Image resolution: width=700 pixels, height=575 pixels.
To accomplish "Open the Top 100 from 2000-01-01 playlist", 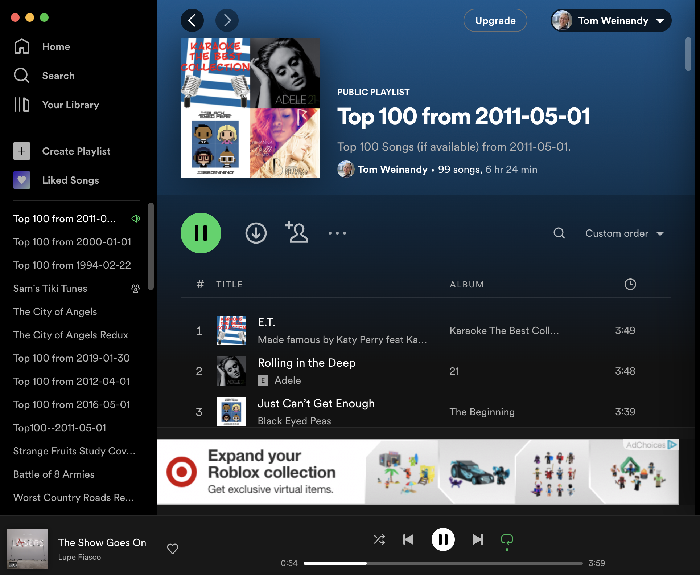I will (x=72, y=242).
